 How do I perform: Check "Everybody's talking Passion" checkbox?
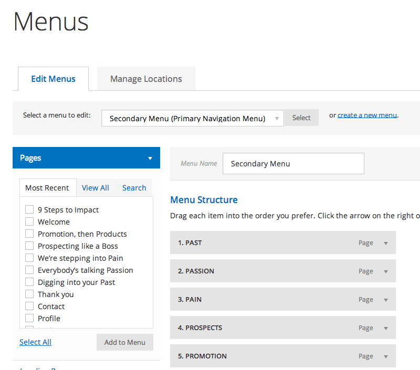29,270
